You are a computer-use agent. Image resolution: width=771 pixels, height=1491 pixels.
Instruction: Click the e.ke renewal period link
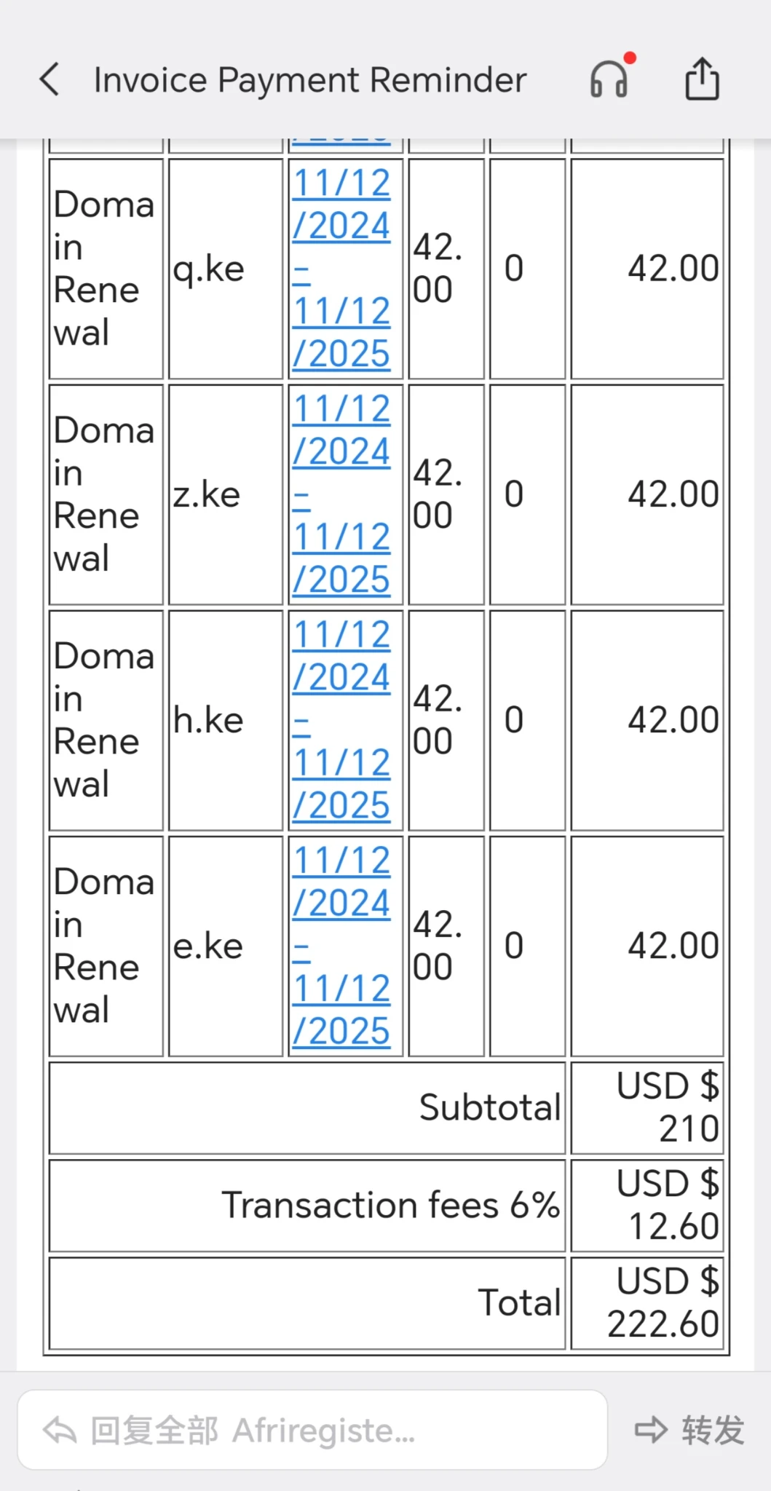(341, 946)
